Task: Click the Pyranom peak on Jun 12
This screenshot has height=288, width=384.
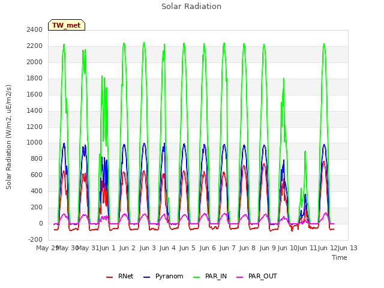Action: [x=324, y=145]
